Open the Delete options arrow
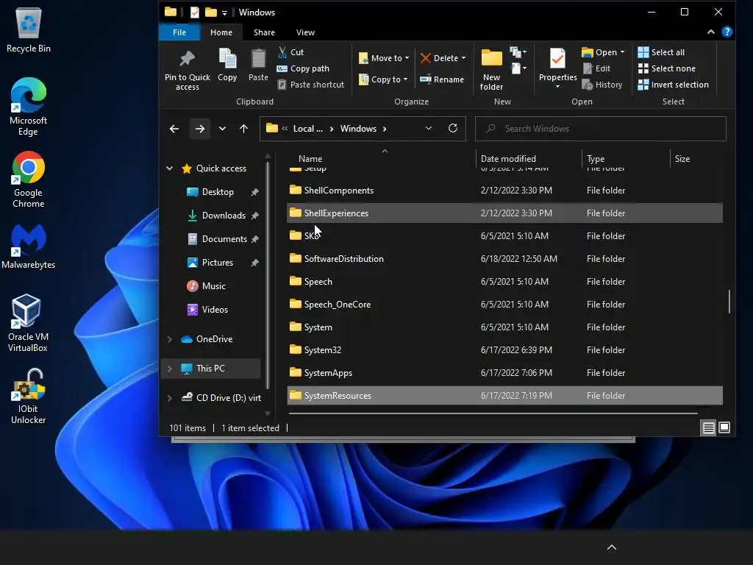The width and height of the screenshot is (753, 565). (463, 58)
